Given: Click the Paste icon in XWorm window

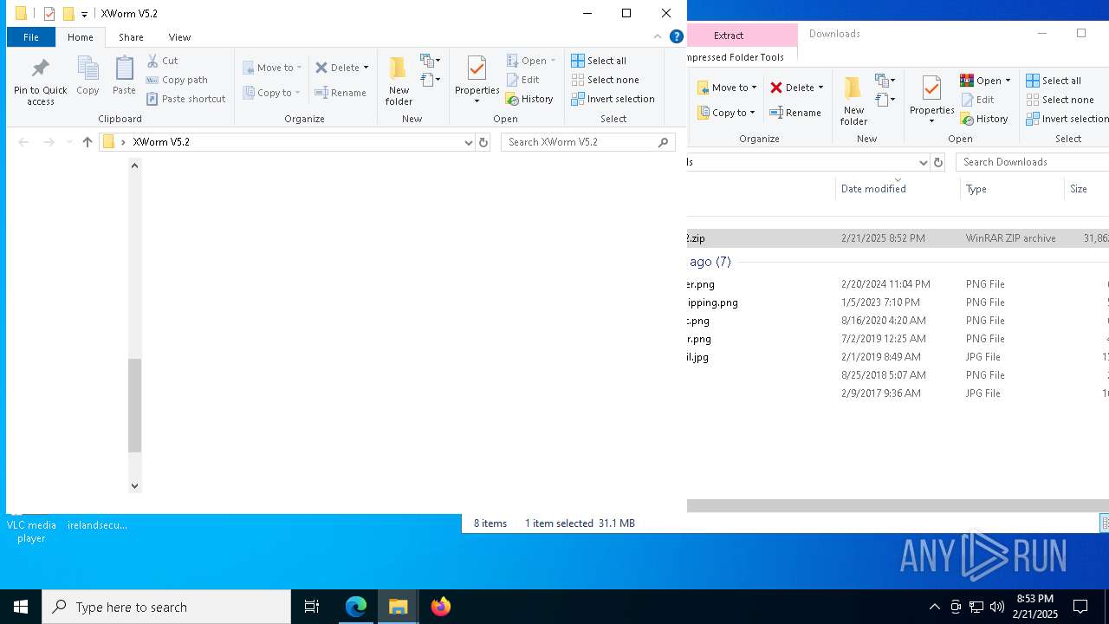Looking at the screenshot, I should pyautogui.click(x=124, y=75).
